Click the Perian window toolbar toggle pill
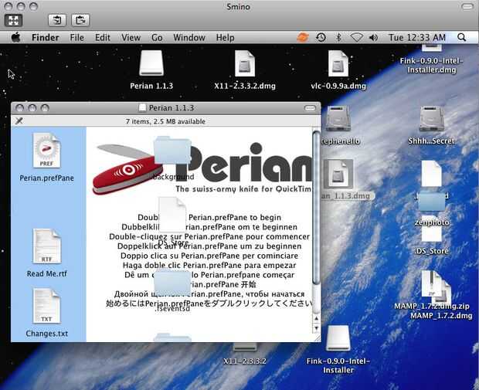 click(310, 108)
